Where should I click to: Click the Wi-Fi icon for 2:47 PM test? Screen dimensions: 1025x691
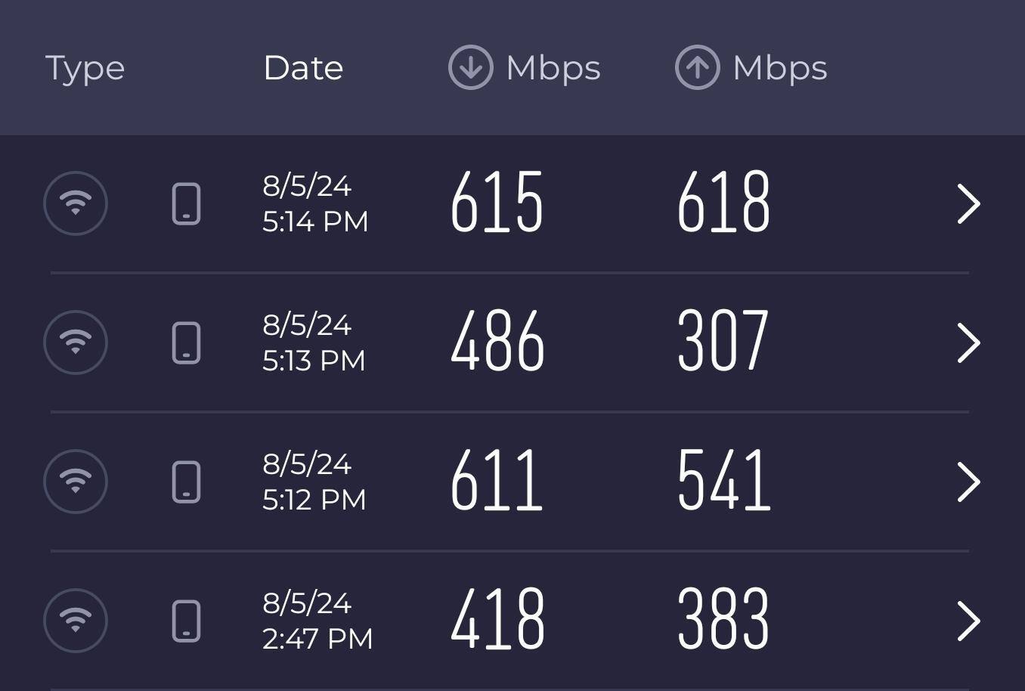76,621
